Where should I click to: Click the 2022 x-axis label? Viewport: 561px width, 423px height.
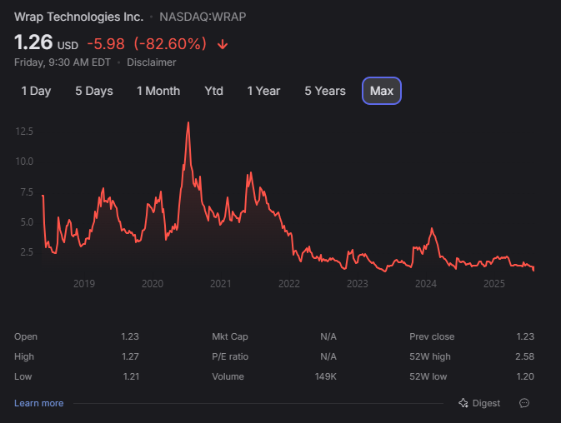click(289, 284)
